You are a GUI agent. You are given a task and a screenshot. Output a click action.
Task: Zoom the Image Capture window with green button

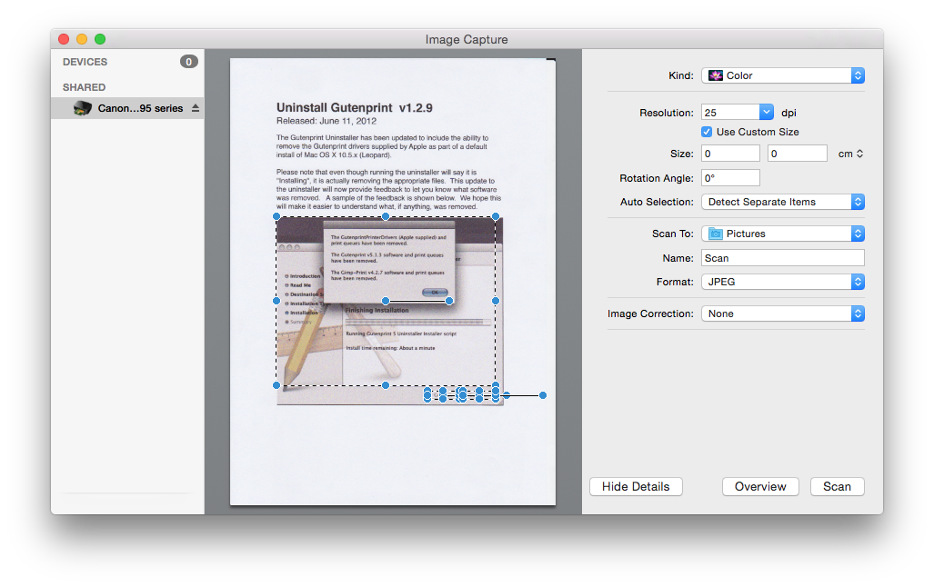[x=100, y=39]
